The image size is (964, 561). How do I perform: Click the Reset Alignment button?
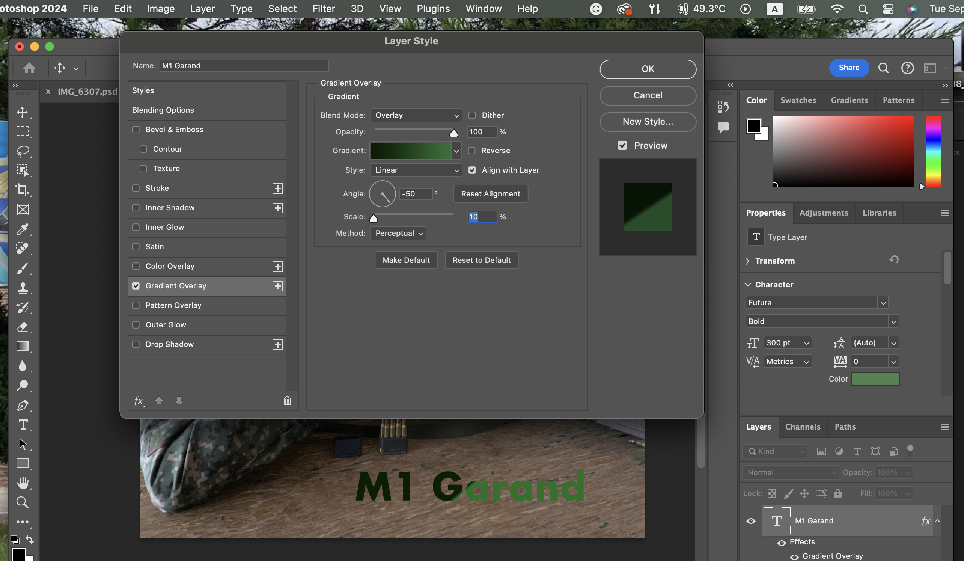(490, 194)
